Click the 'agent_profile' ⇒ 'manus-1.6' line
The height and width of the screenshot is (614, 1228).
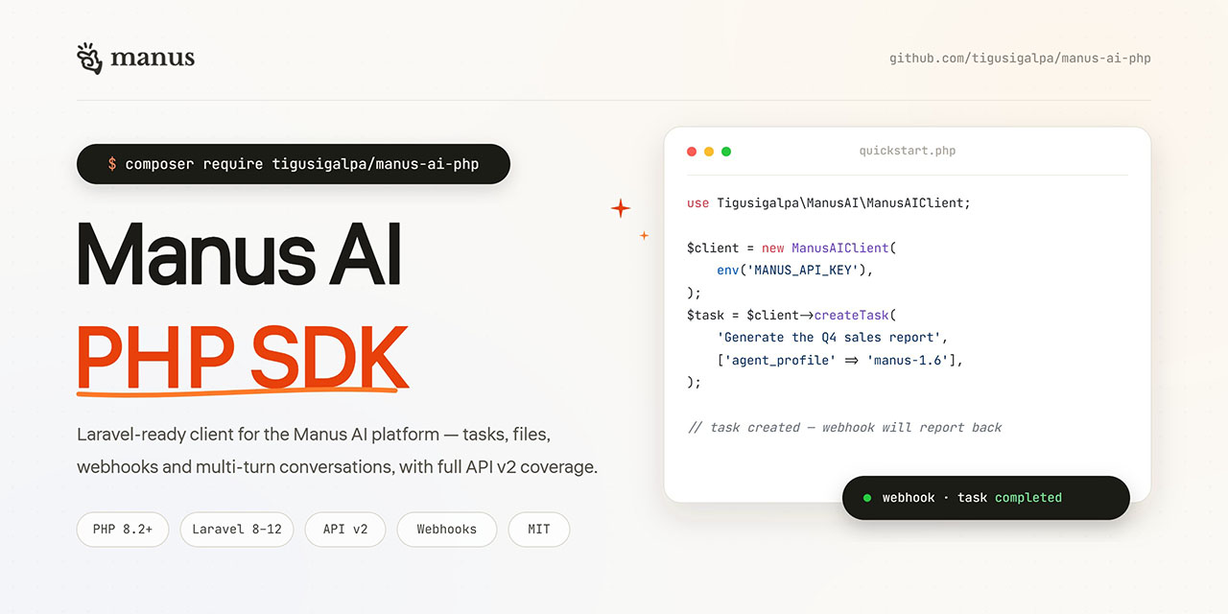[x=840, y=361]
